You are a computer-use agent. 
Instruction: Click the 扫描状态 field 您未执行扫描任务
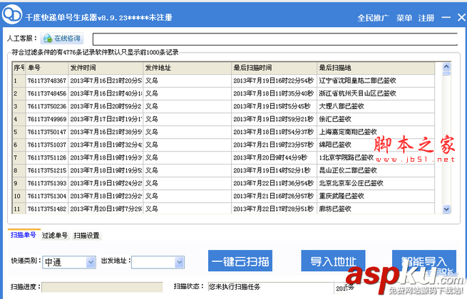point(271,287)
